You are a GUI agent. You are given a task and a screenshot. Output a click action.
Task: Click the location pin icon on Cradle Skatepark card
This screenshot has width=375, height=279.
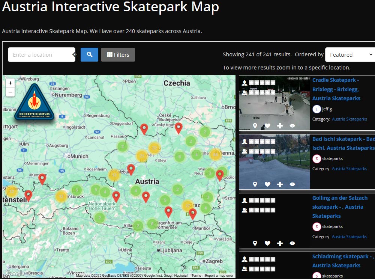point(255,126)
